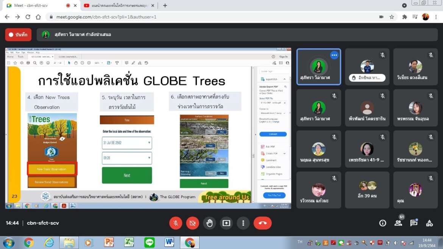
Task: Launch Internet Explorer from the taskbar
Action: pos(49,243)
